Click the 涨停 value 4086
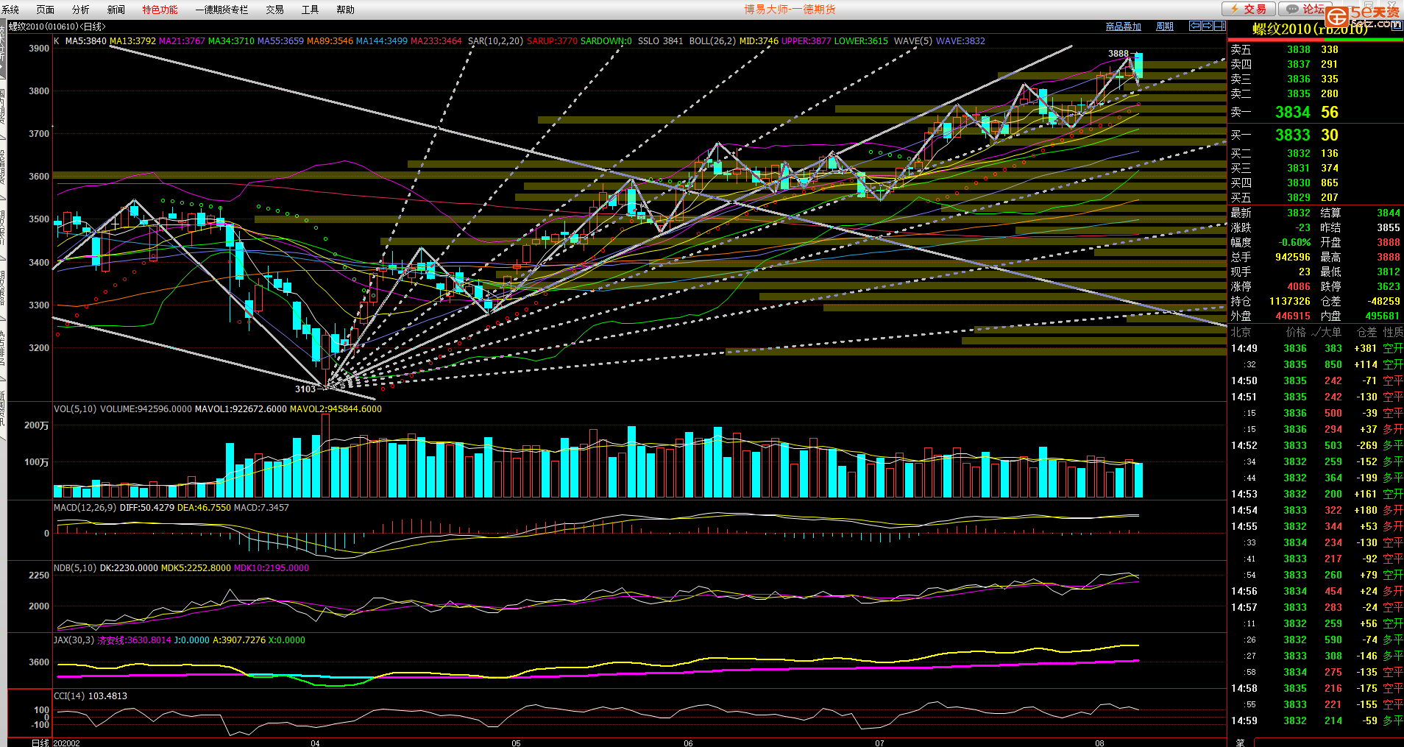The image size is (1404, 747). click(x=1299, y=287)
